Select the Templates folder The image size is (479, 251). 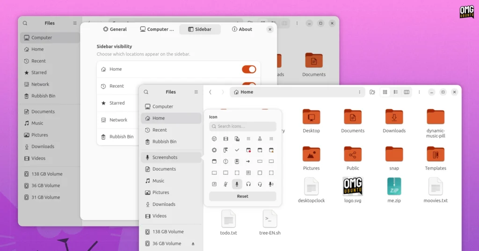[x=435, y=159]
